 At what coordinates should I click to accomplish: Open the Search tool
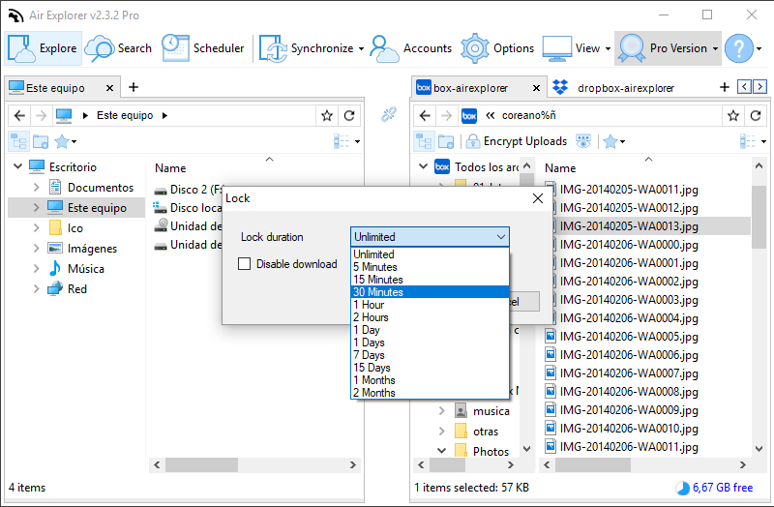[x=118, y=48]
